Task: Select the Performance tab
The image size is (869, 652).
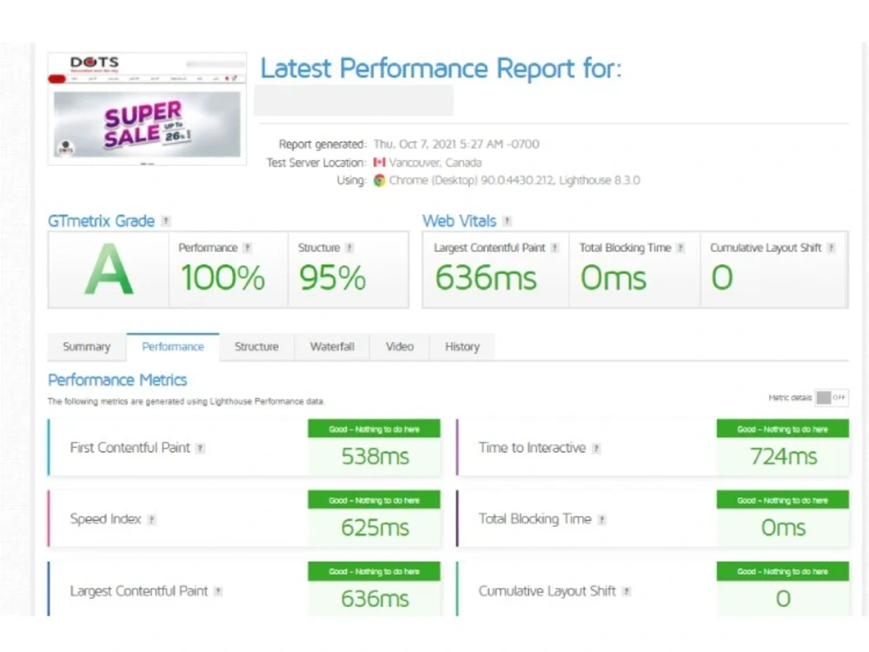Action: point(173,347)
